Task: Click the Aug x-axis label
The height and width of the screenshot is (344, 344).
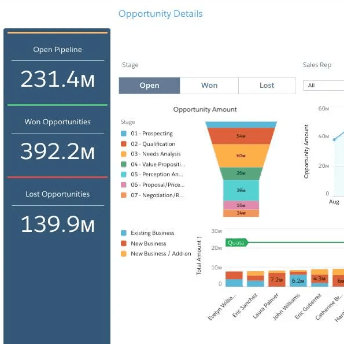Action: 334,202
